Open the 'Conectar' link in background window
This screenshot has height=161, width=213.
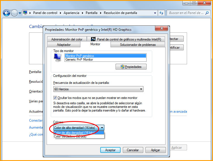[36, 120]
